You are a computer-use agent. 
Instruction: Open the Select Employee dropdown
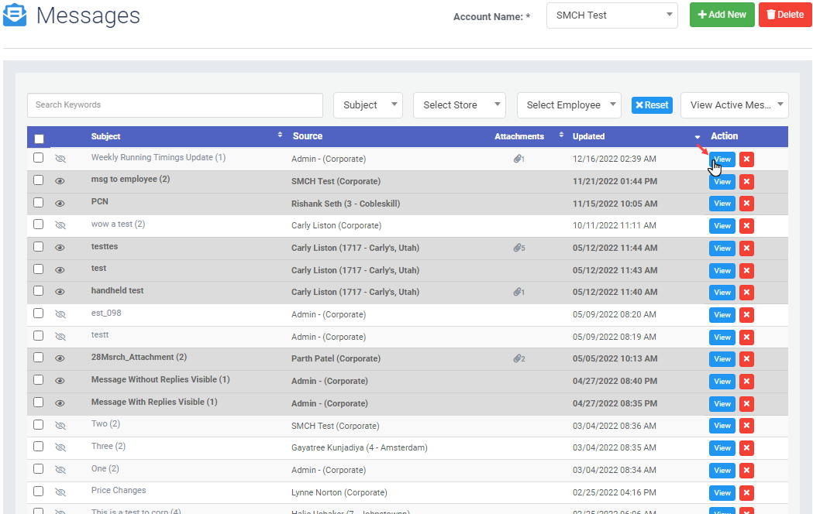[x=569, y=105]
